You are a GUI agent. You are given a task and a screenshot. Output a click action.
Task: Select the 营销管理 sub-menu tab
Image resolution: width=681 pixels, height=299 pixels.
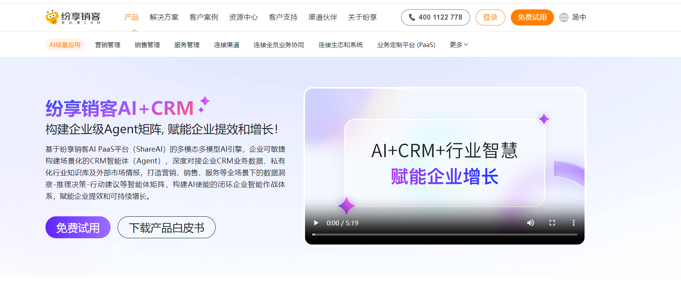pos(108,45)
